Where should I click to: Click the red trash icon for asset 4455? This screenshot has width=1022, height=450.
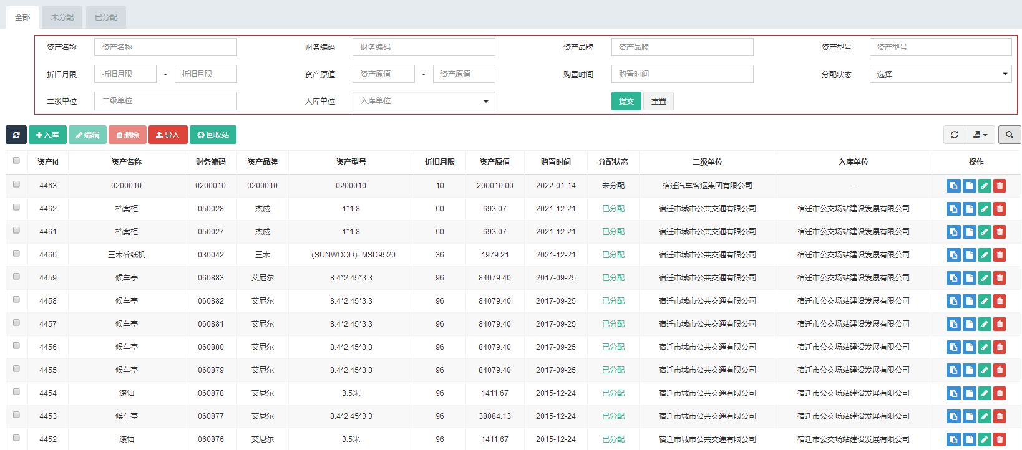pyautogui.click(x=1000, y=370)
